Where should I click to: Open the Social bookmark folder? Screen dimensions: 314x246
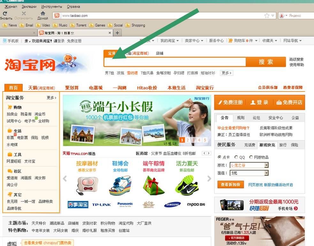tap(115, 25)
